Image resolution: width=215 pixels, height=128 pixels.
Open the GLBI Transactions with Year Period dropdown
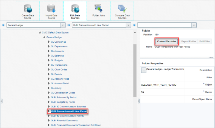[128, 25]
